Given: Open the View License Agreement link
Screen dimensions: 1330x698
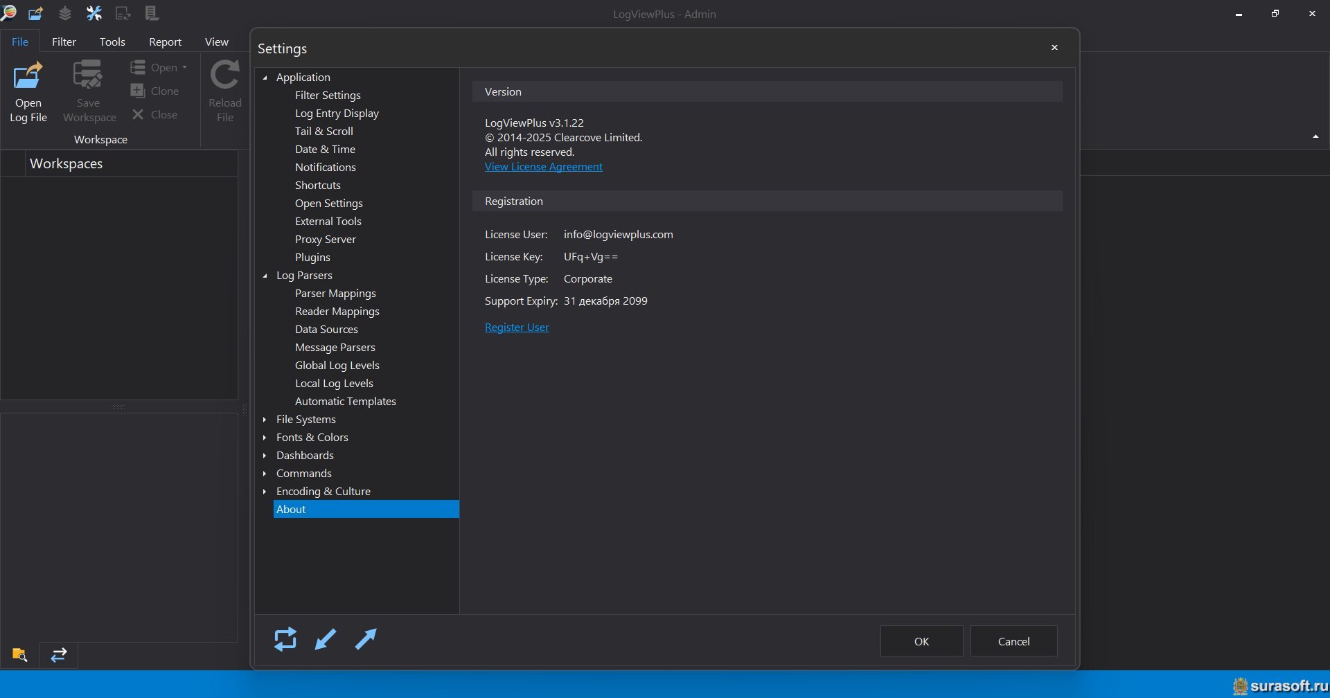Looking at the screenshot, I should click(544, 167).
